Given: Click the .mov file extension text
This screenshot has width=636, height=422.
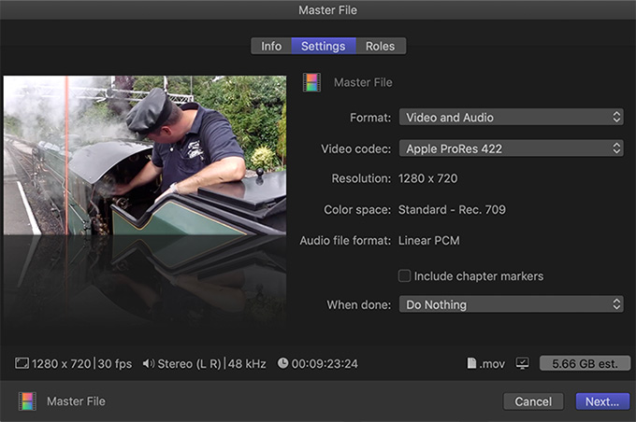Looking at the screenshot, I should point(492,364).
